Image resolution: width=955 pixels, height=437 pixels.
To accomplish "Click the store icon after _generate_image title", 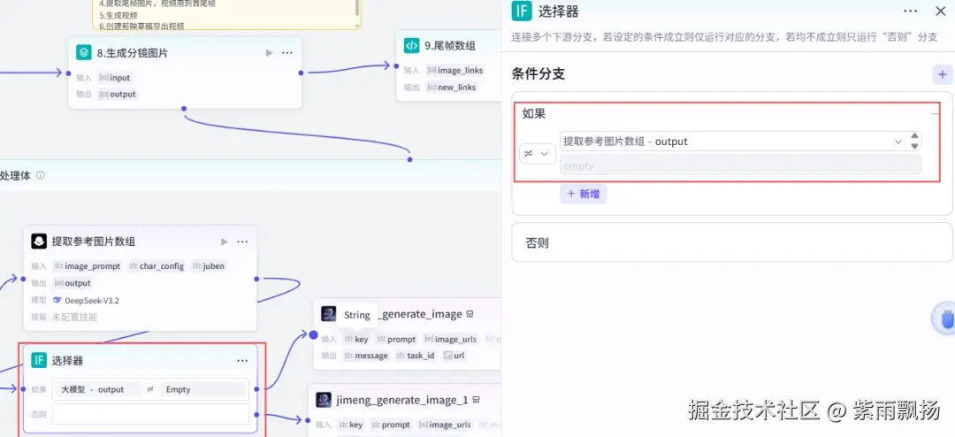I will tap(470, 315).
